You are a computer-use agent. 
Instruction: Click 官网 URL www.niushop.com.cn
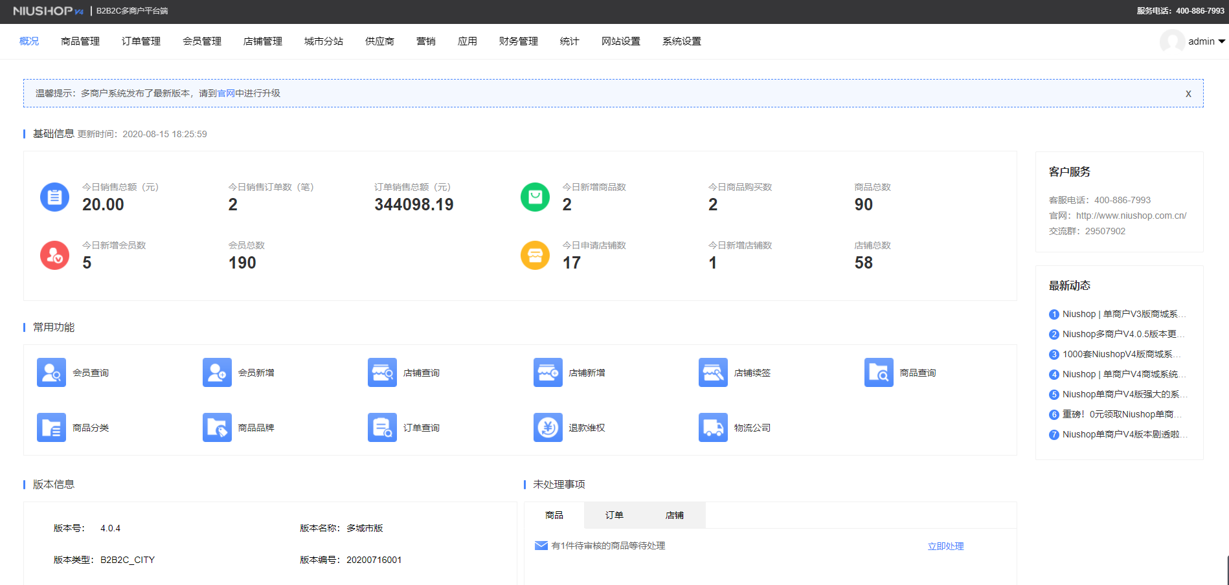pos(1131,215)
